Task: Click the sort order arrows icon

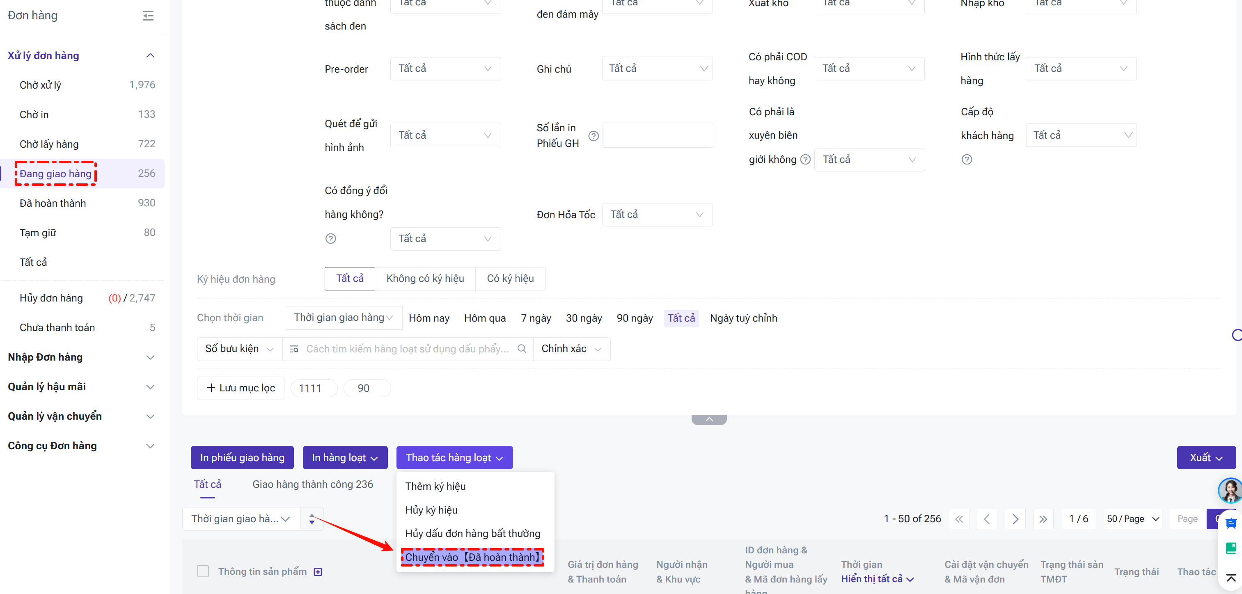Action: pyautogui.click(x=312, y=519)
